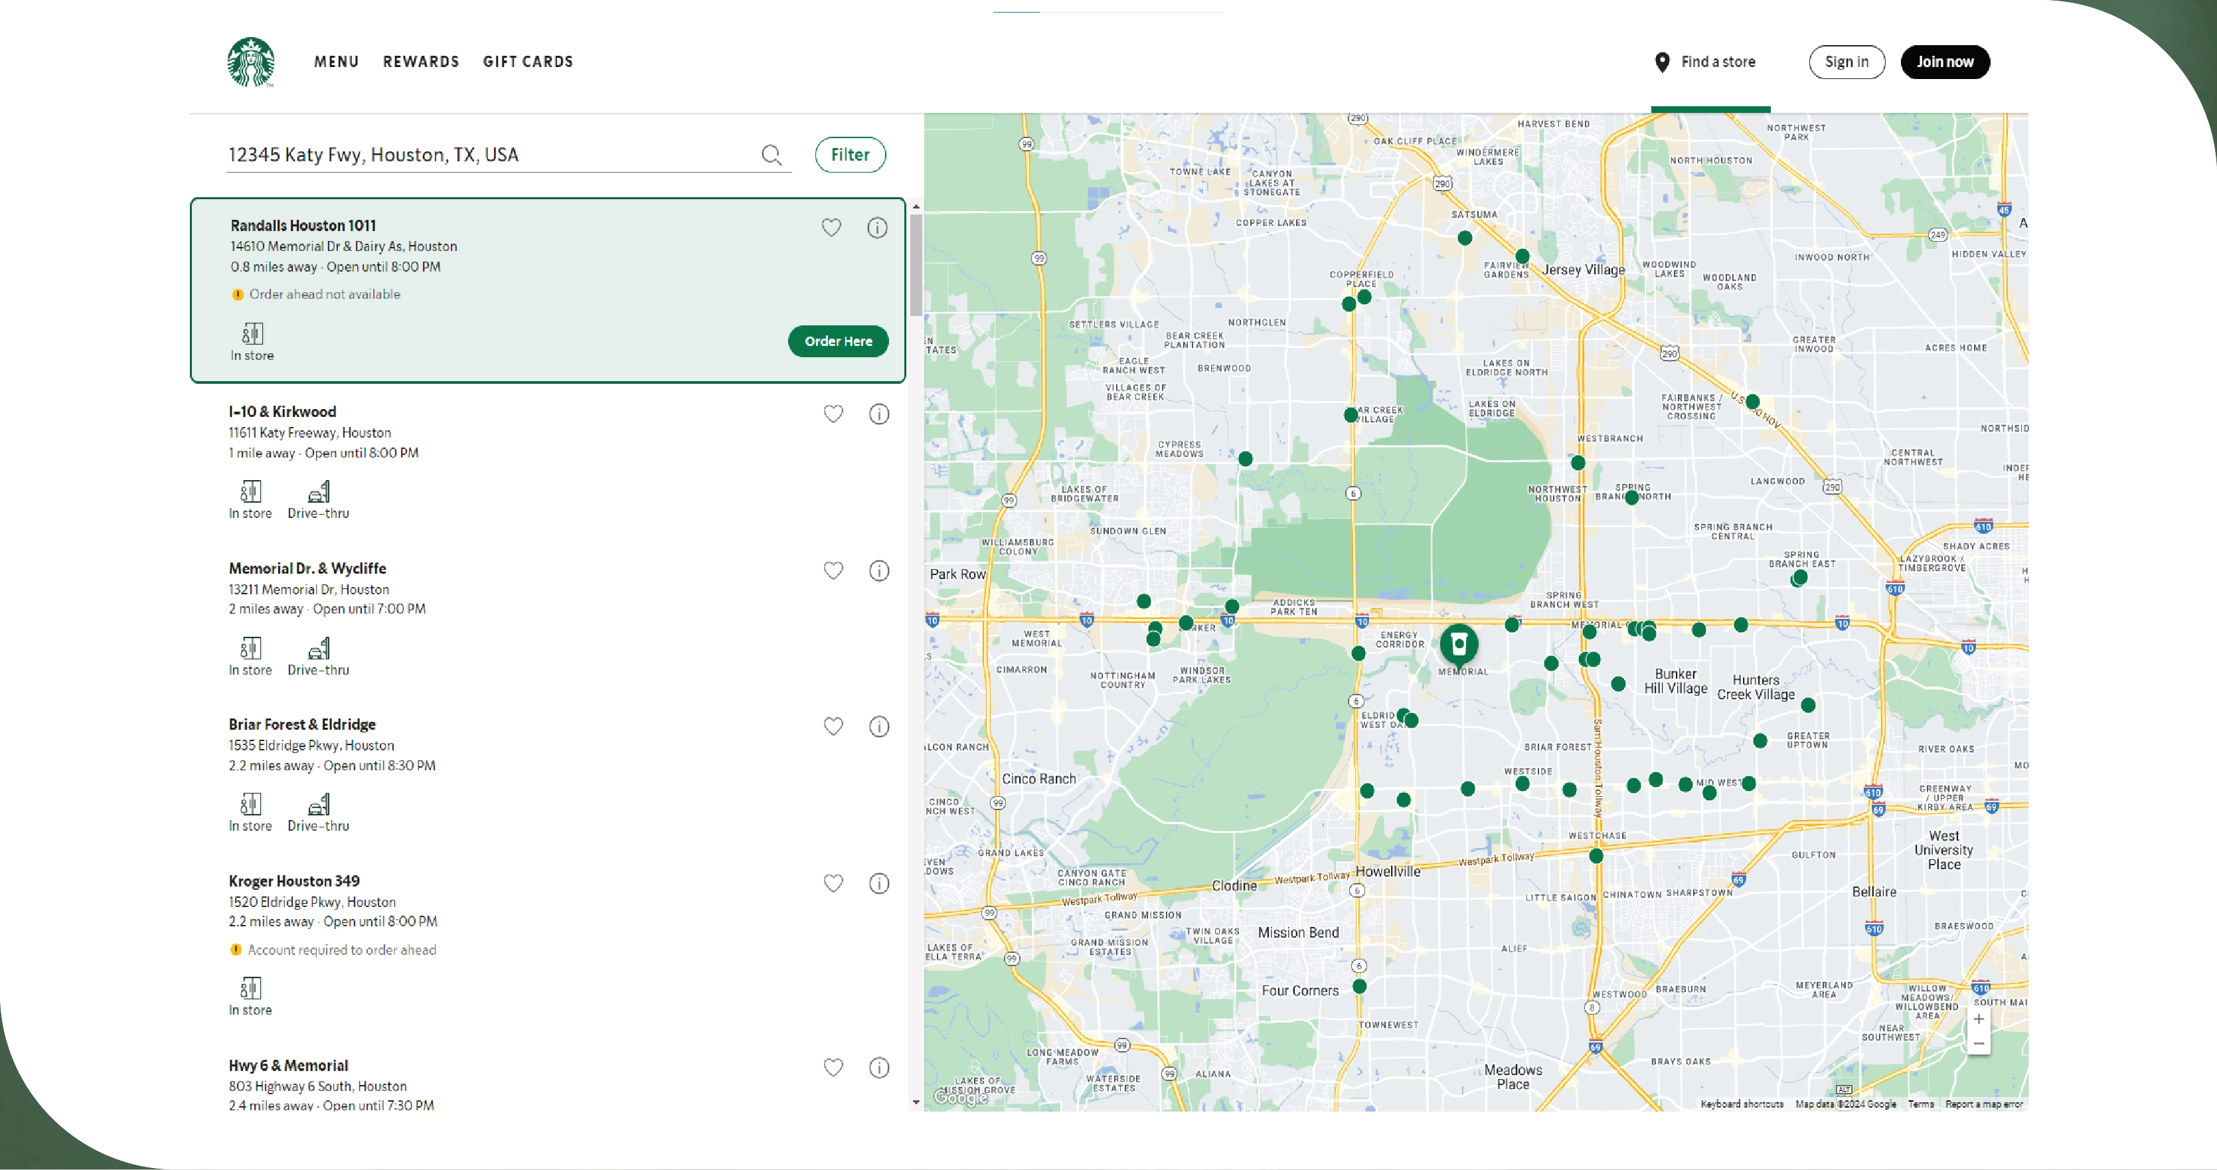Click the search magnifier icon
The width and height of the screenshot is (2217, 1170).
771,155
